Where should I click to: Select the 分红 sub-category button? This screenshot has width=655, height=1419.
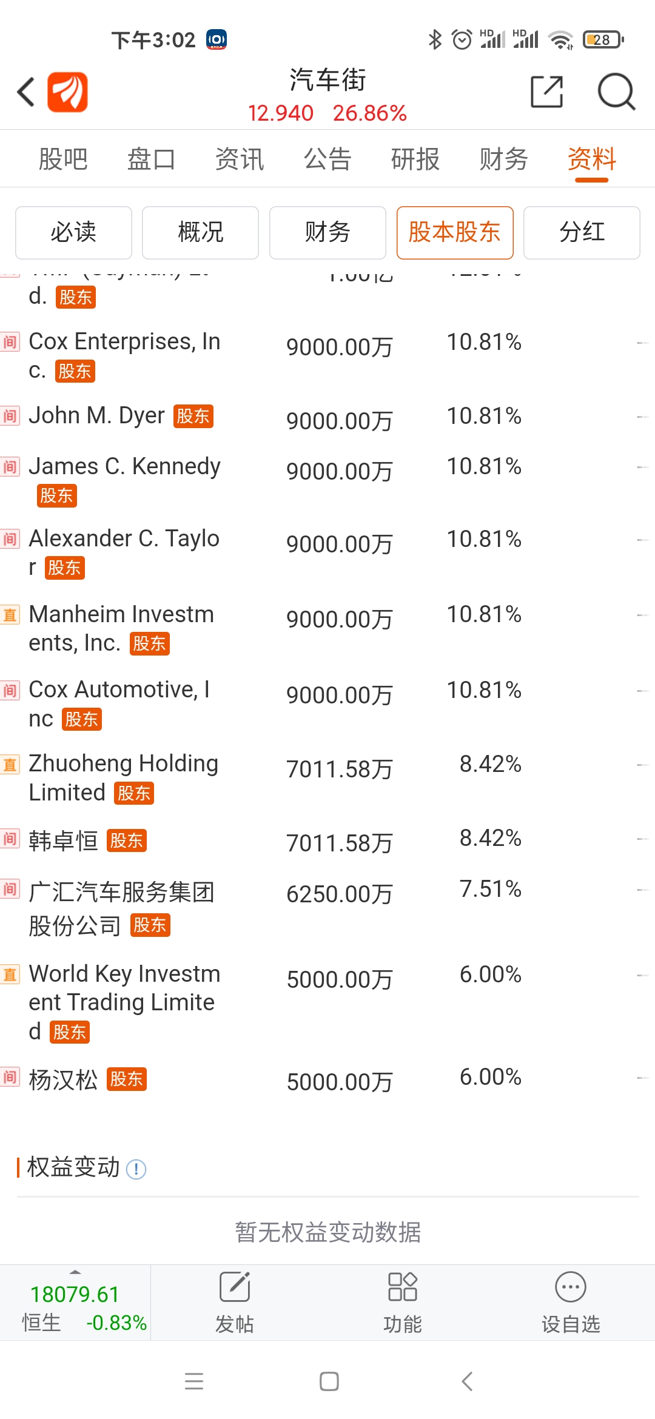(582, 232)
